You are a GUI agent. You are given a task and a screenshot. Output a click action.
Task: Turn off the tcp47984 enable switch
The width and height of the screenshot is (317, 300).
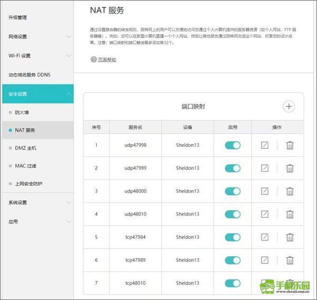[232, 237]
